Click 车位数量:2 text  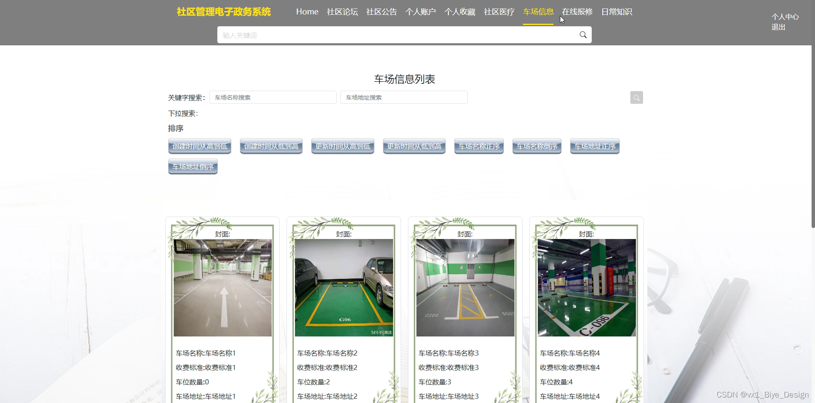click(x=314, y=382)
